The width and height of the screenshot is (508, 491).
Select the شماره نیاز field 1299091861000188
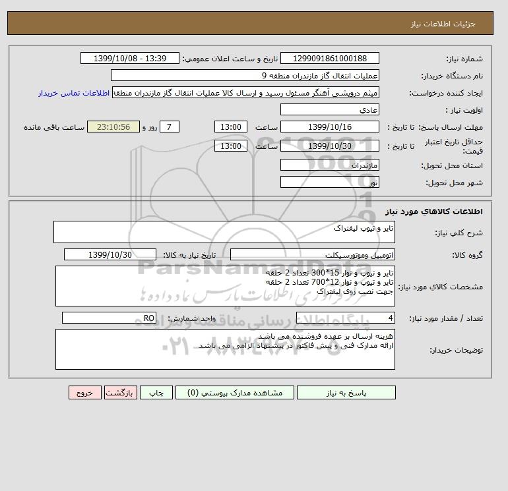[329, 58]
